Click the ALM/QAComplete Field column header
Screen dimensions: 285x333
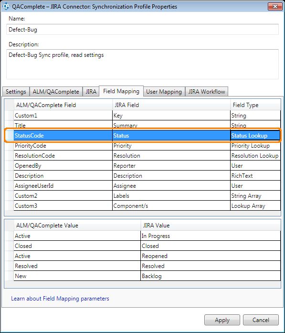point(63,105)
